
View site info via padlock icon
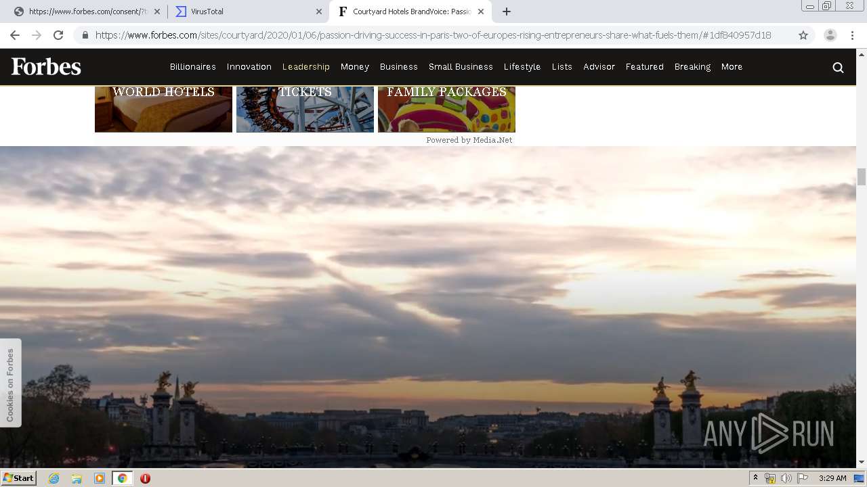pyautogui.click(x=85, y=35)
